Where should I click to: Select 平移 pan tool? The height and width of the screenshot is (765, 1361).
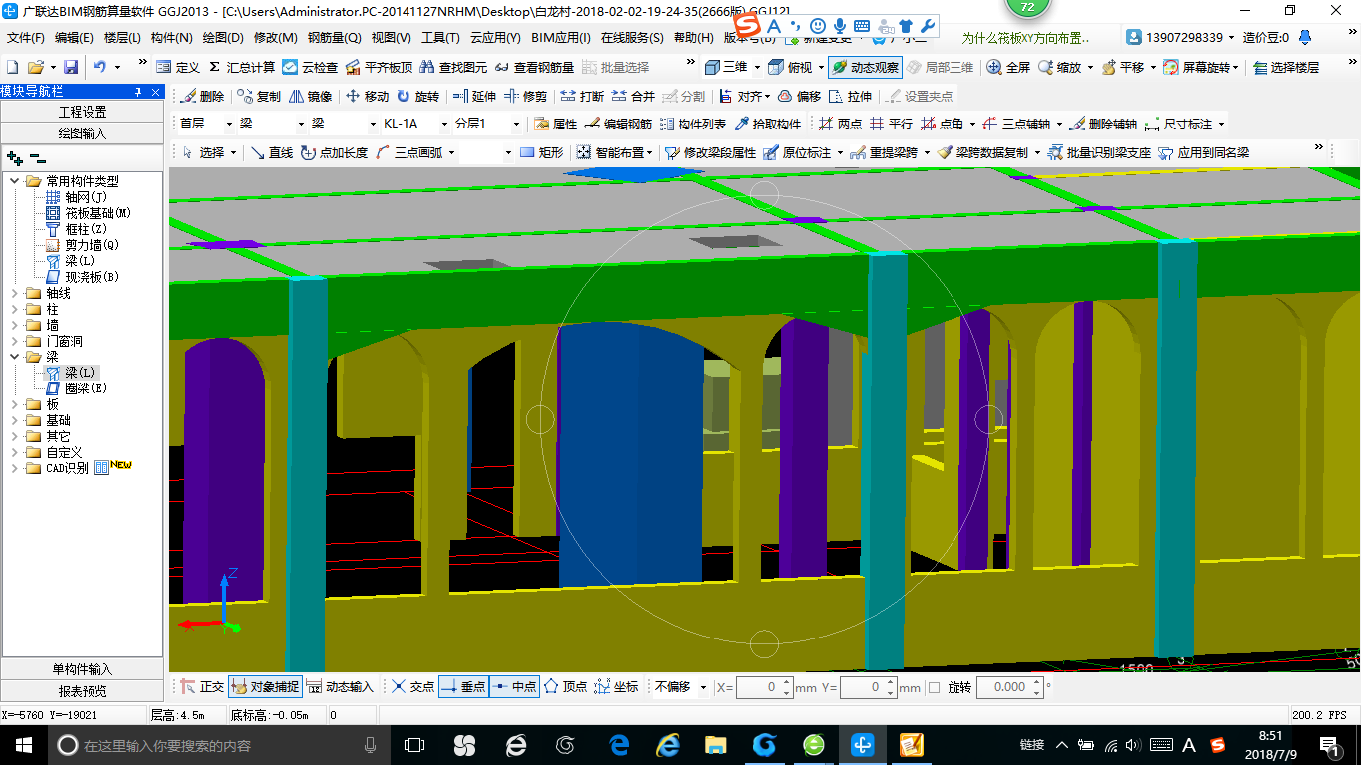(1123, 67)
